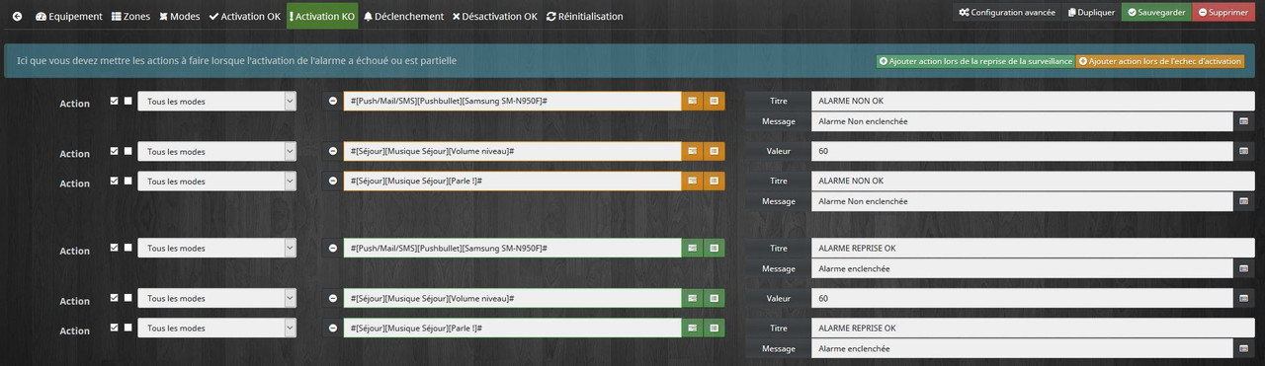1265x366 pixels.
Task: Click left green icon button beside green Volume niveau command
Action: coord(692,298)
